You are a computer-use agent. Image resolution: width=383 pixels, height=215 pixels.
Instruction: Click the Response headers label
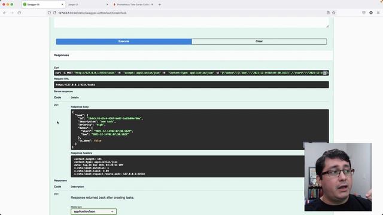(81, 153)
